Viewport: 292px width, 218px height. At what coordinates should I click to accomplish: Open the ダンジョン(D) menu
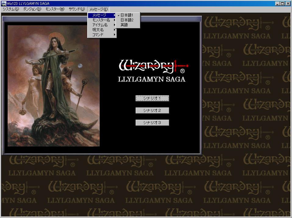(32, 9)
